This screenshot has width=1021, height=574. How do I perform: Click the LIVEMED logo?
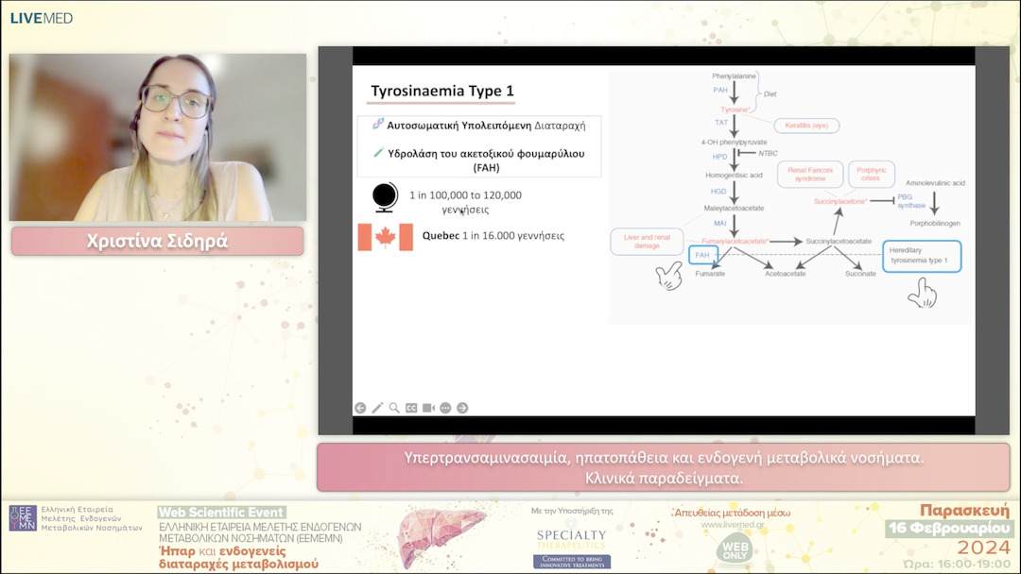[x=42, y=18]
